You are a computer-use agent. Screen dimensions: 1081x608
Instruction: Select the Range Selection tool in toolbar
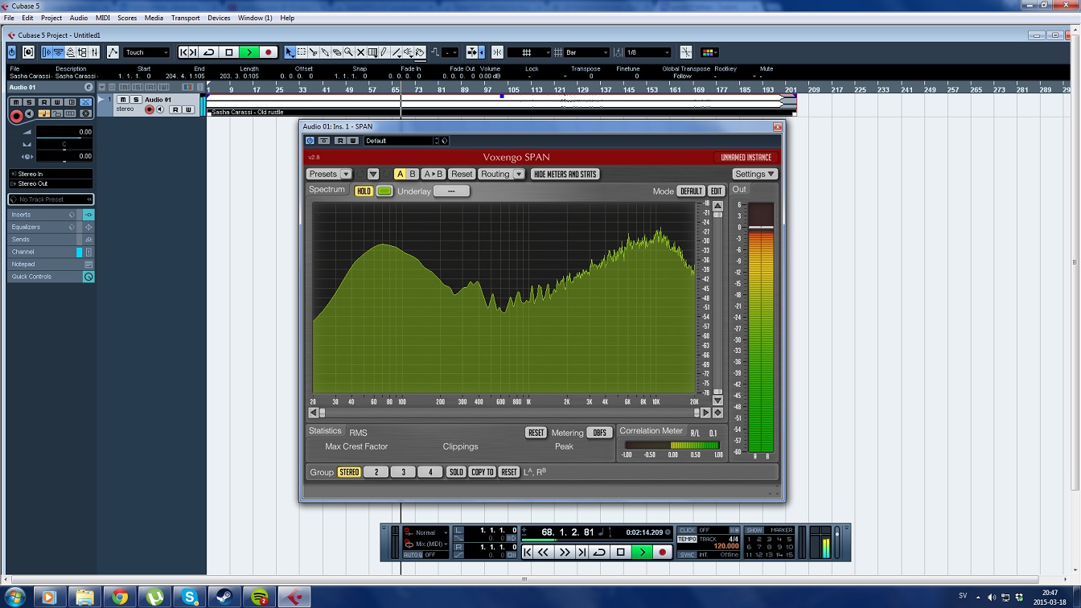click(302, 52)
